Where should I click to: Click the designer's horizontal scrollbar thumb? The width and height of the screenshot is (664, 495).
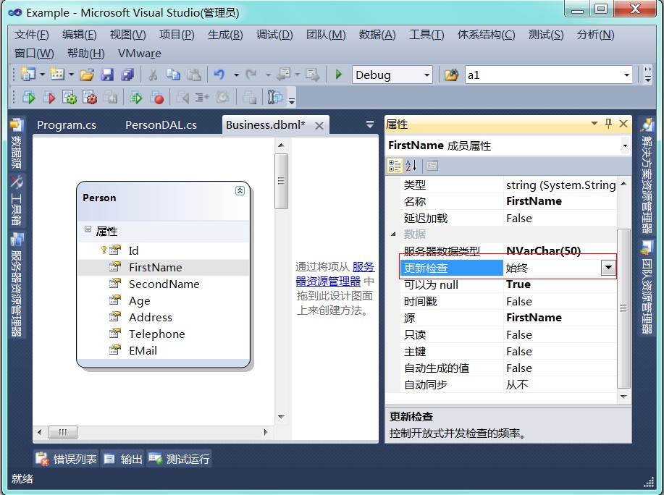click(64, 432)
